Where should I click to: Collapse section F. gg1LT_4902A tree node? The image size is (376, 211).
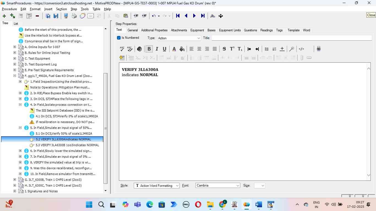pos(15,76)
